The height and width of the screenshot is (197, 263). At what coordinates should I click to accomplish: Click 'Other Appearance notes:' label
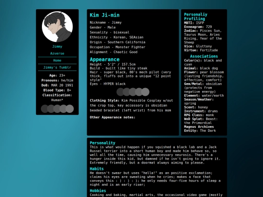(x=113, y=117)
